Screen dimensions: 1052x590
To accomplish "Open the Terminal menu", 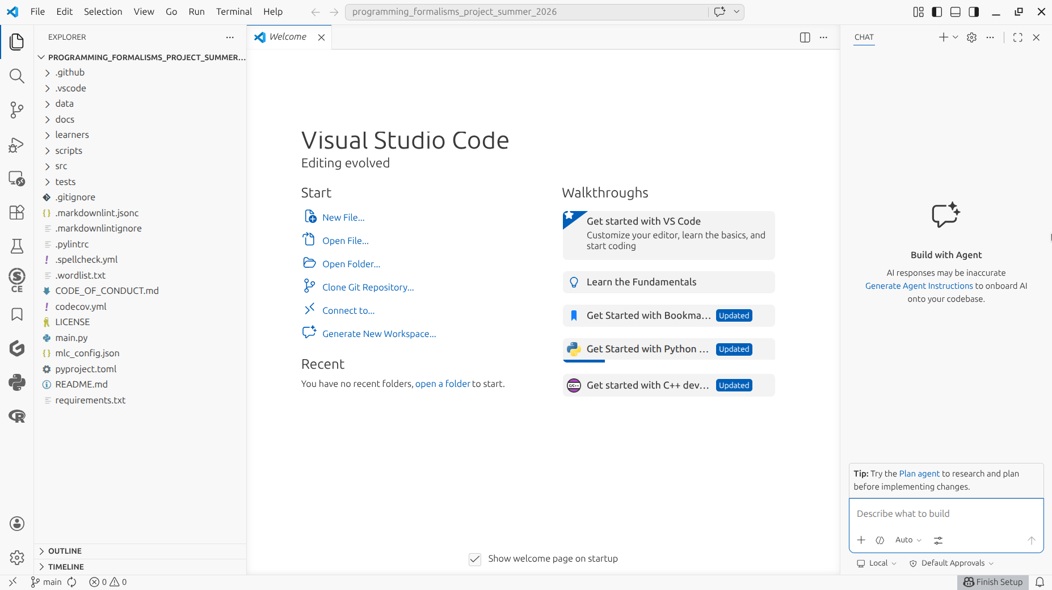I will (234, 12).
